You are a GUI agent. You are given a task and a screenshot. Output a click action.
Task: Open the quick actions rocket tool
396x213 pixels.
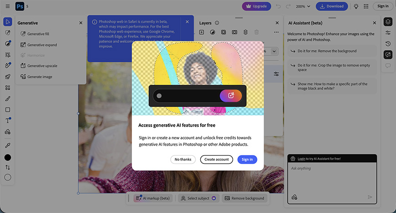(x=8, y=76)
